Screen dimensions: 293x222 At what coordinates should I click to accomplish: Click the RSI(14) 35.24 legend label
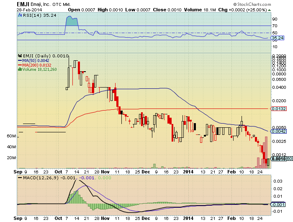click(x=39, y=15)
